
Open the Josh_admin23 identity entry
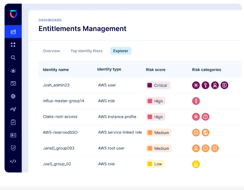(56, 85)
